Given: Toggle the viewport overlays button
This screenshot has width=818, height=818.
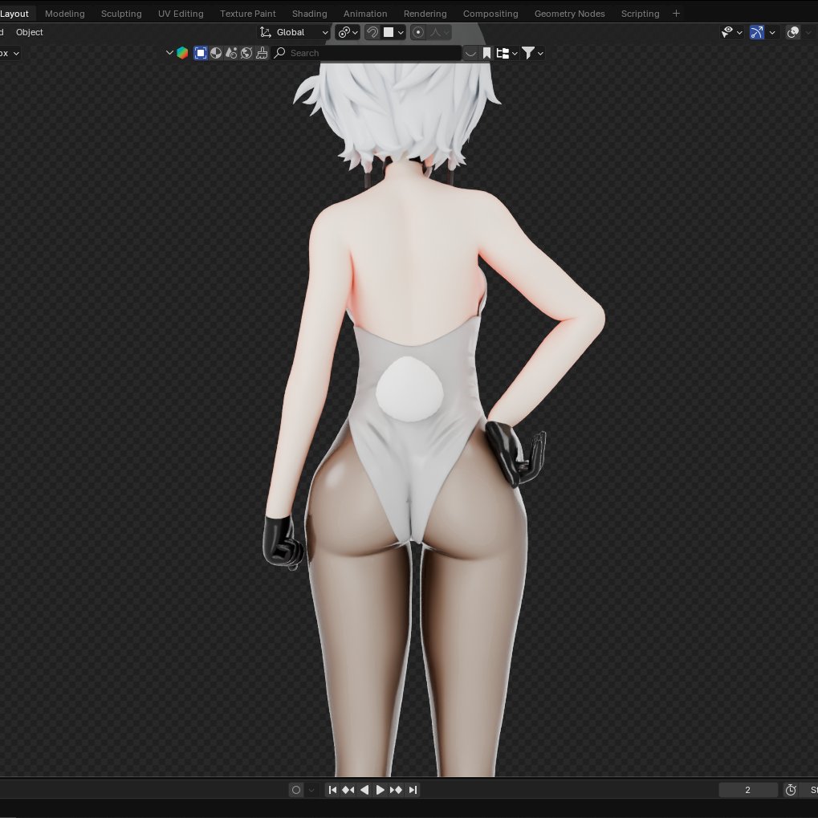Looking at the screenshot, I should pos(793,32).
